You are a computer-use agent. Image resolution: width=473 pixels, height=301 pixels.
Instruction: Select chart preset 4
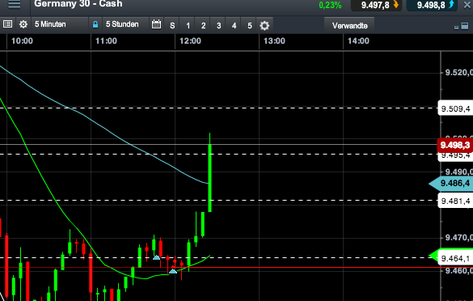coord(234,25)
